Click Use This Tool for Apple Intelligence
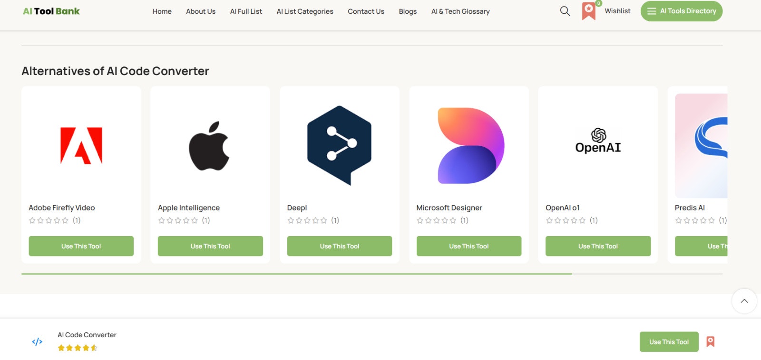Image resolution: width=761 pixels, height=360 pixels. tap(210, 246)
